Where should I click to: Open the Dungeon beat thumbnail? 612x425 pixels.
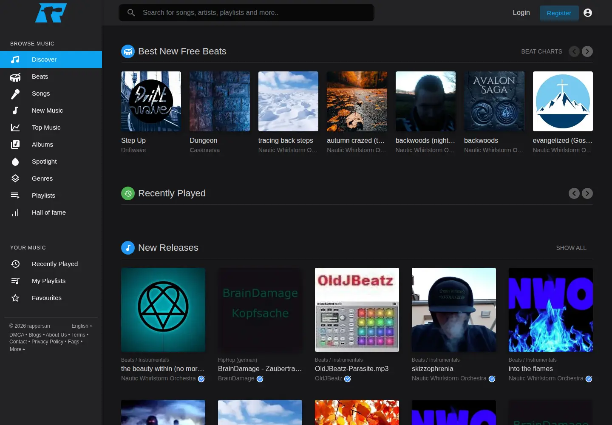(x=220, y=101)
